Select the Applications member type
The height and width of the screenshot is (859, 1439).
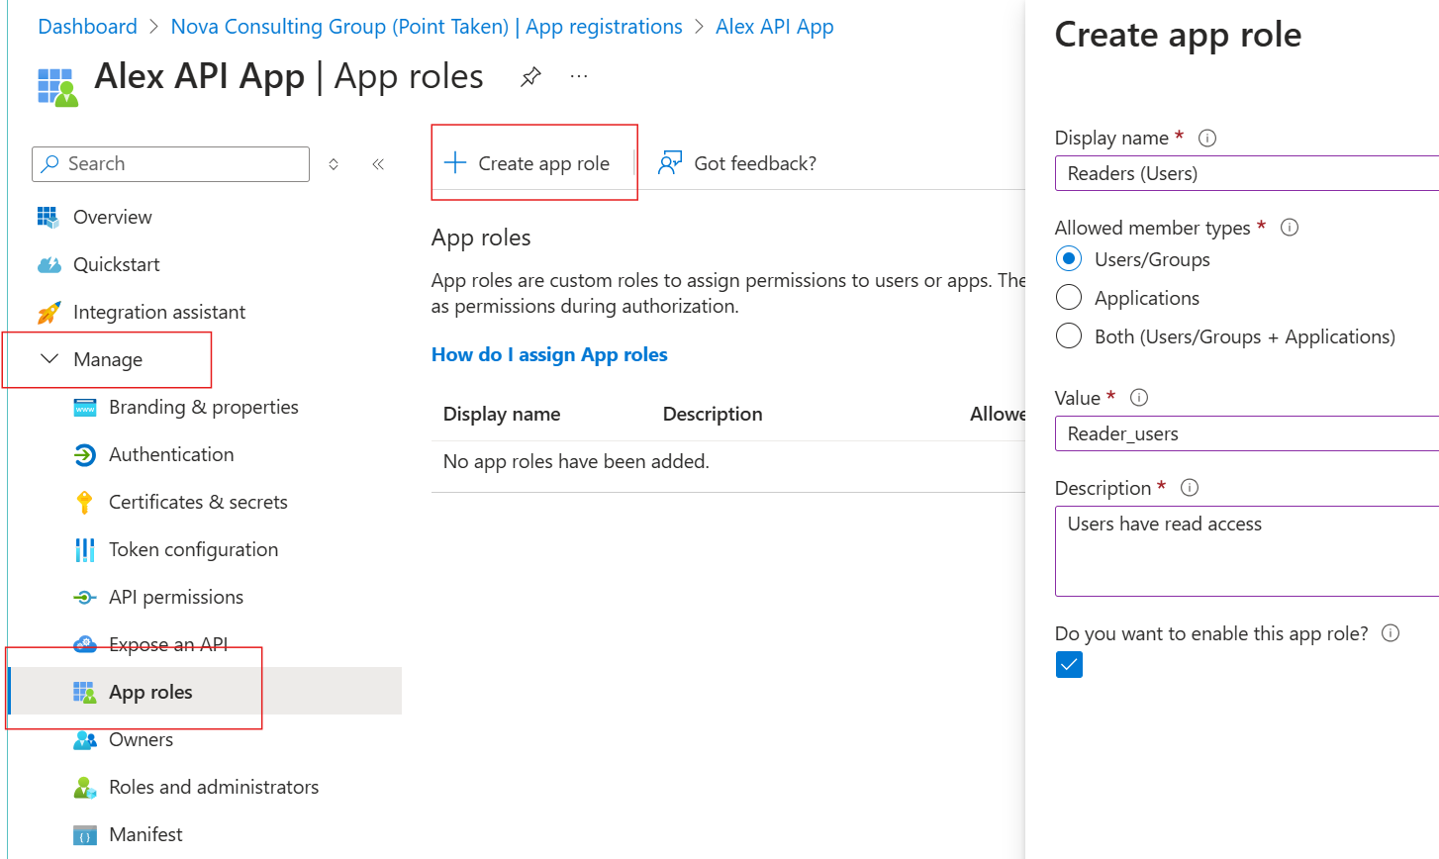click(1069, 298)
